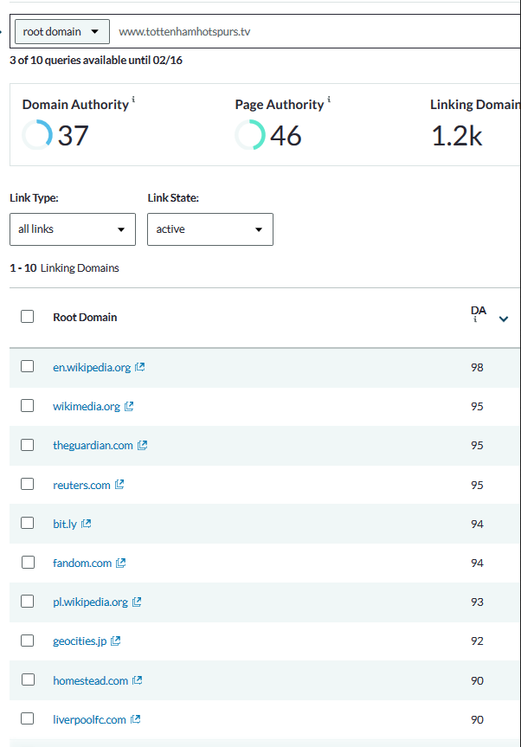Click the URL input field with tottenhamhotspurs.tv
521x747 pixels.
pos(317,31)
